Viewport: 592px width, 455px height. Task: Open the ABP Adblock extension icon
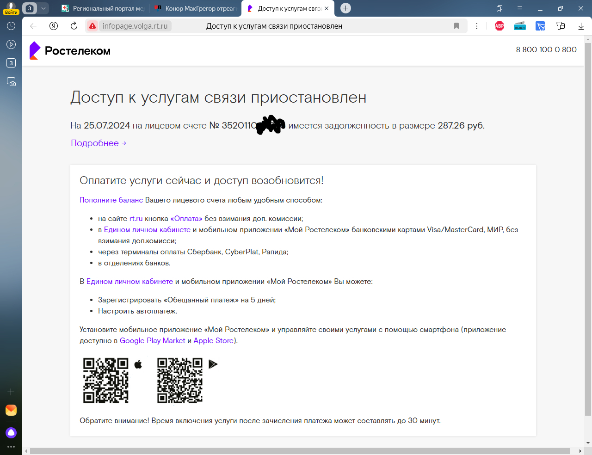pos(499,26)
